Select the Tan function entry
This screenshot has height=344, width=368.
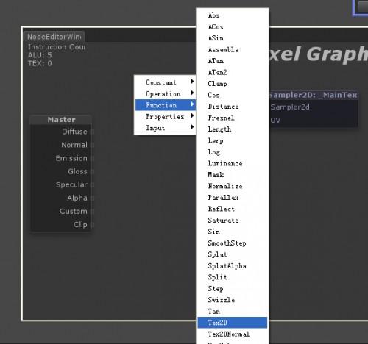(x=233, y=312)
